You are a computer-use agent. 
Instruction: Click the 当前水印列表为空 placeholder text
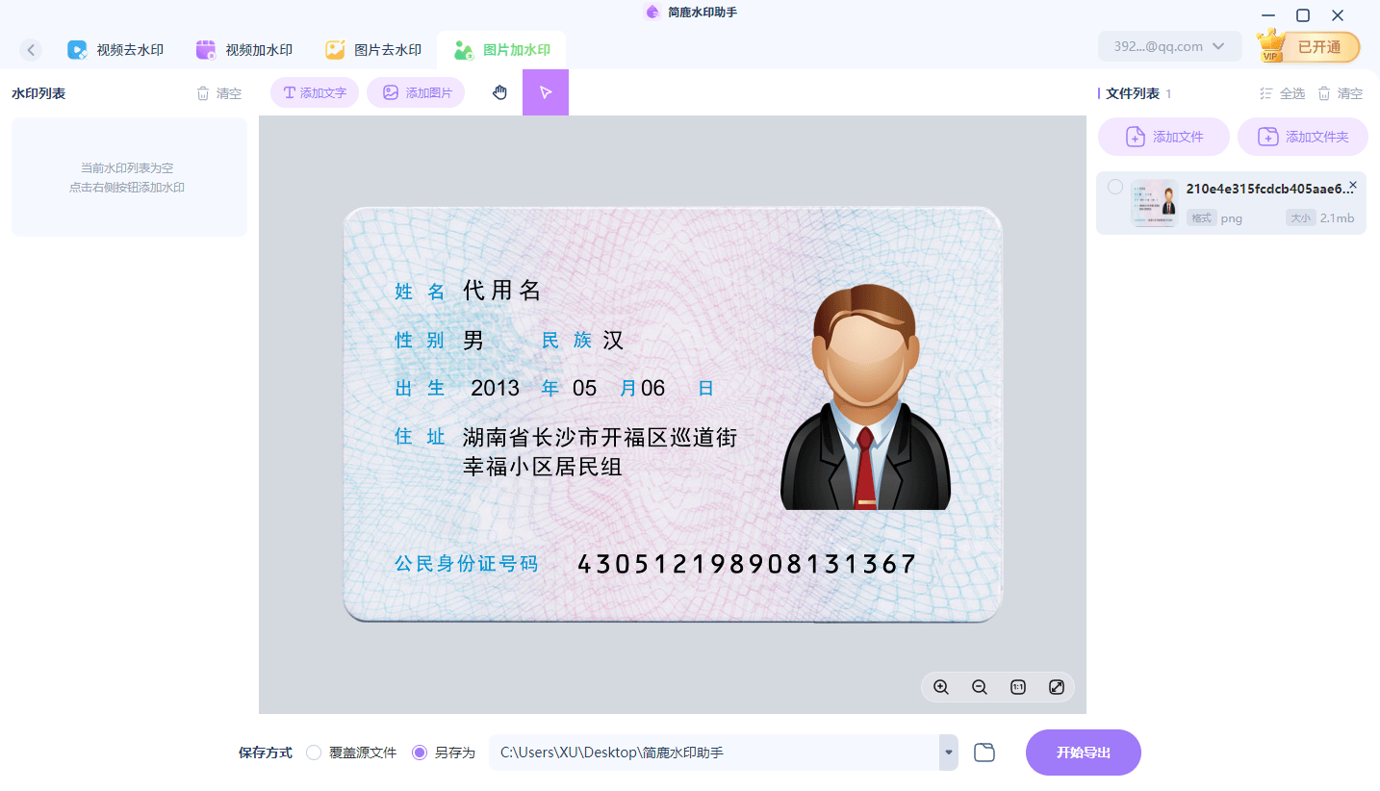point(127,167)
